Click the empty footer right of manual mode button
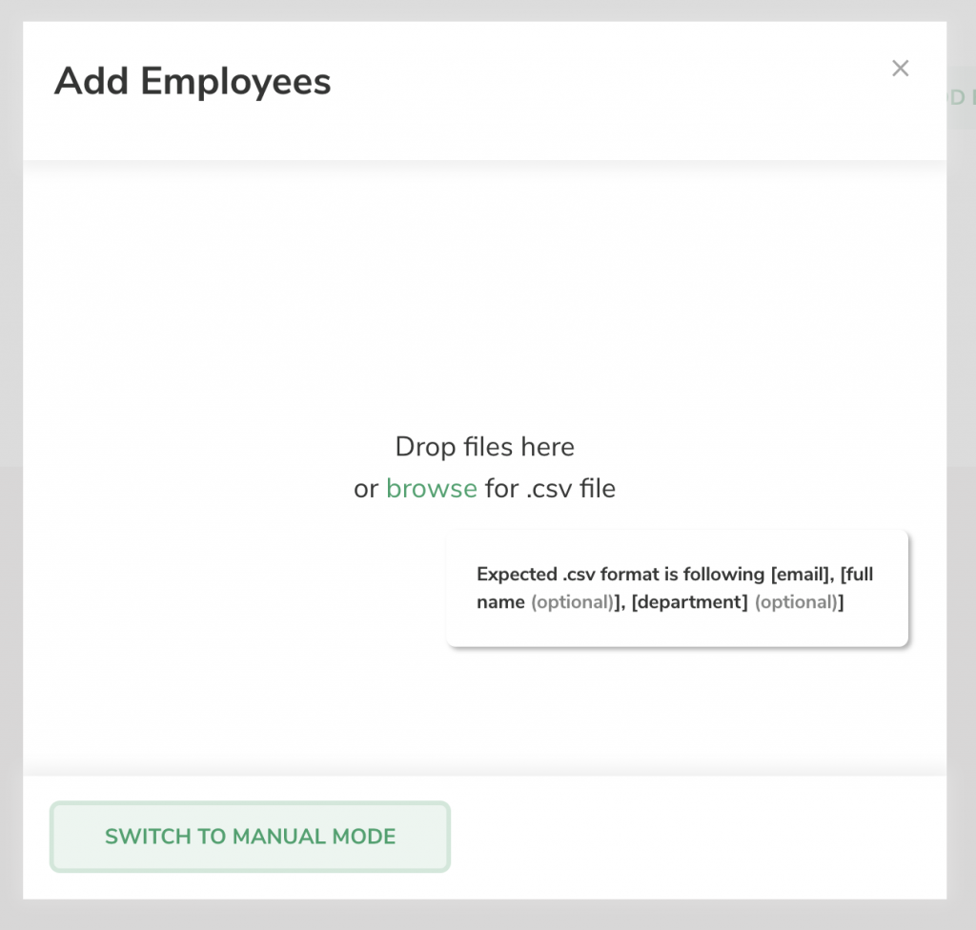 coord(697,836)
